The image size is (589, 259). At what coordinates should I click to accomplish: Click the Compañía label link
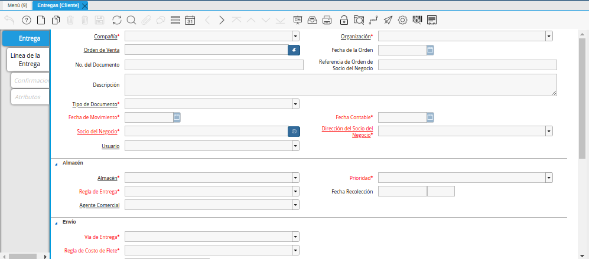[x=106, y=37]
